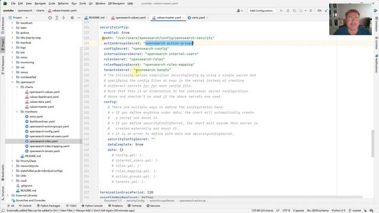Fold the config: block in editor gutter
This screenshot has height=213, width=379.
click(x=99, y=102)
